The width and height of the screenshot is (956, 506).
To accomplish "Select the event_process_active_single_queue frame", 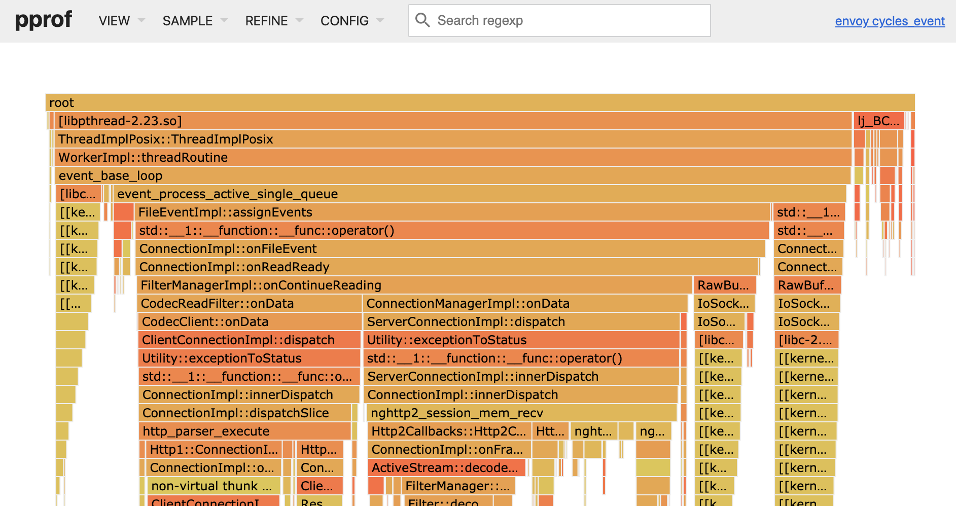I will pos(479,194).
